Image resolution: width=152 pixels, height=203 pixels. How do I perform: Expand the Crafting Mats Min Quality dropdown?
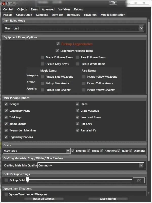(141, 165)
